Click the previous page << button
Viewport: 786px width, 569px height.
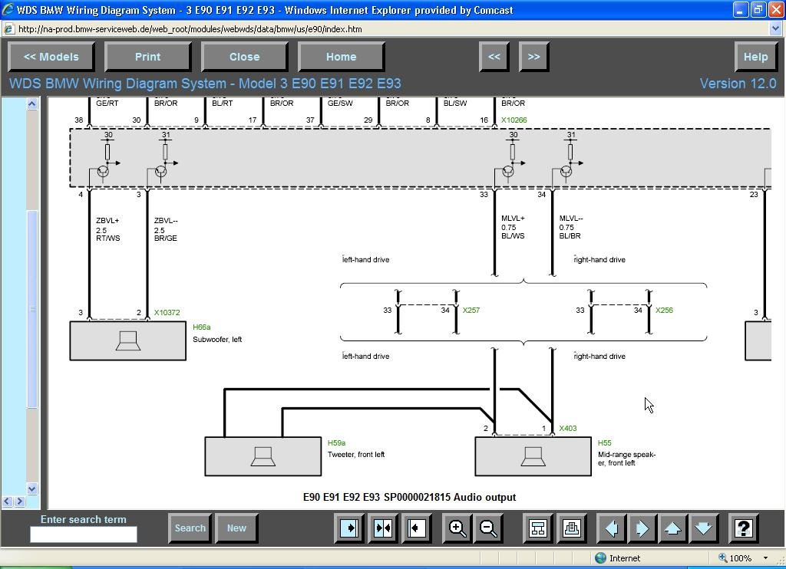pos(494,57)
